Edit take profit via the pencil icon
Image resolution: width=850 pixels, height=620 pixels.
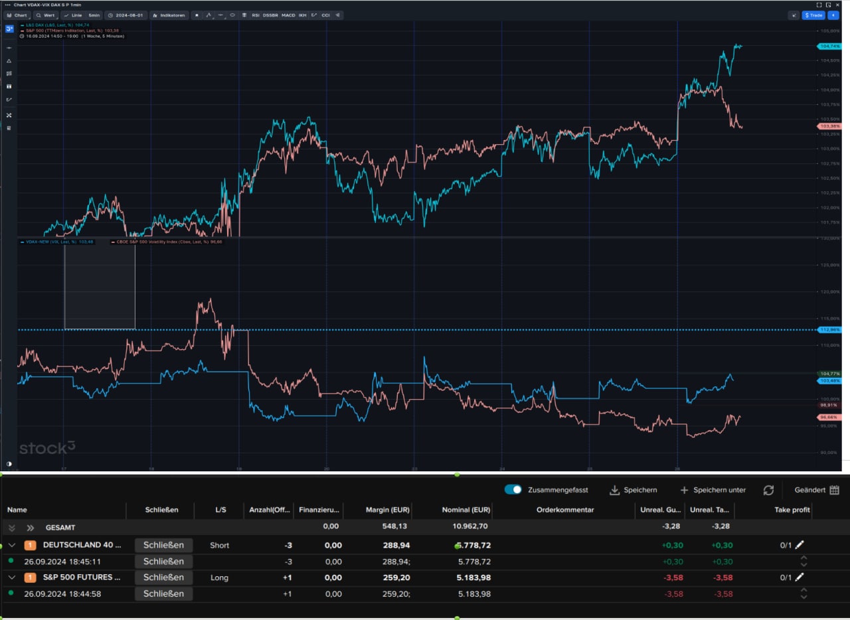800,545
